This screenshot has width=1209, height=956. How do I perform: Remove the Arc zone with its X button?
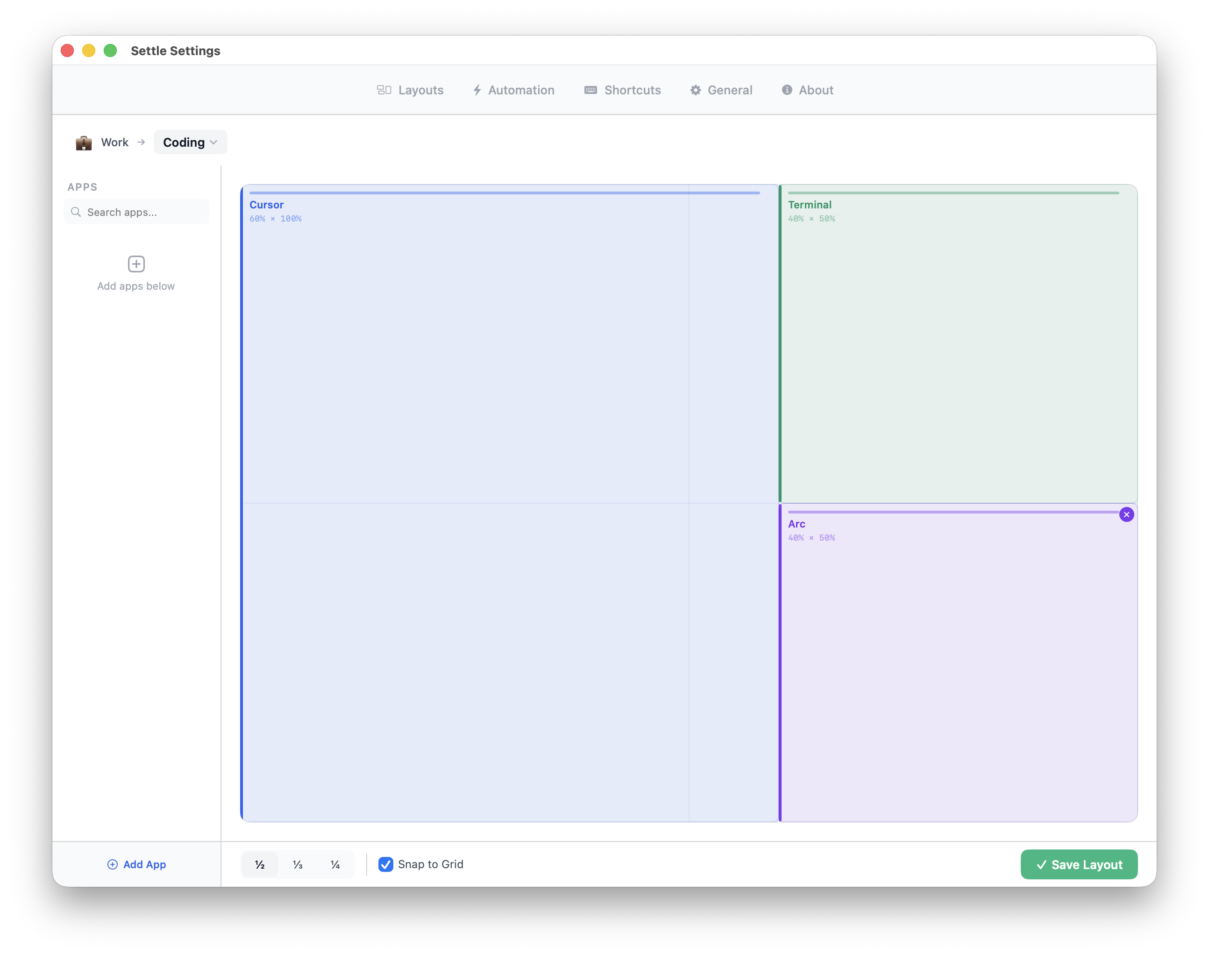click(1126, 514)
